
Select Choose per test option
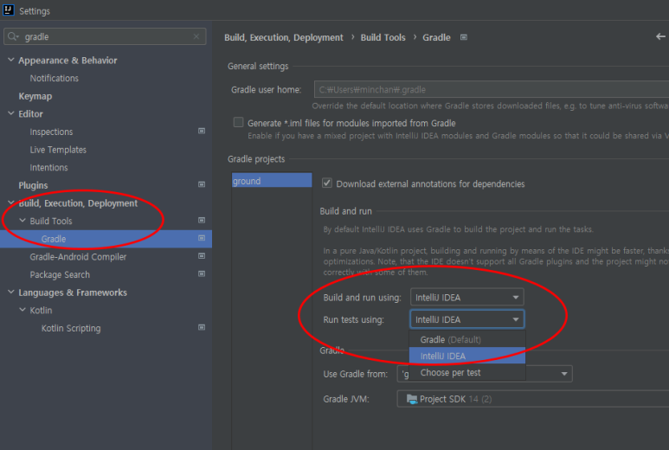tap(466, 372)
